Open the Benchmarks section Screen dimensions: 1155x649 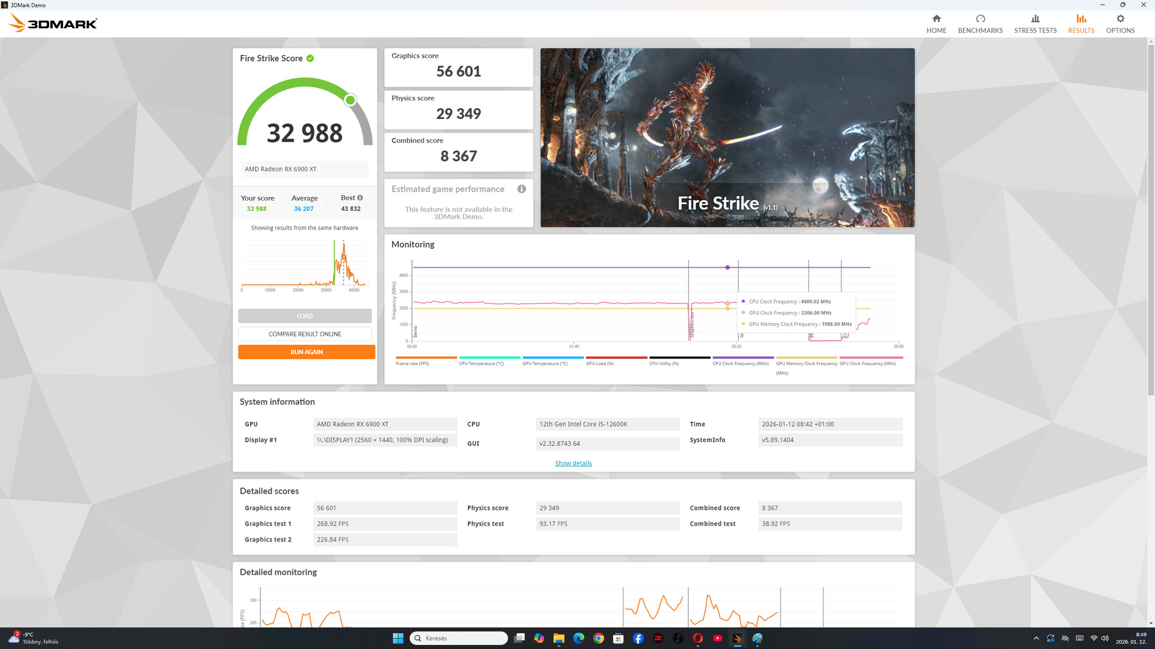tap(980, 24)
